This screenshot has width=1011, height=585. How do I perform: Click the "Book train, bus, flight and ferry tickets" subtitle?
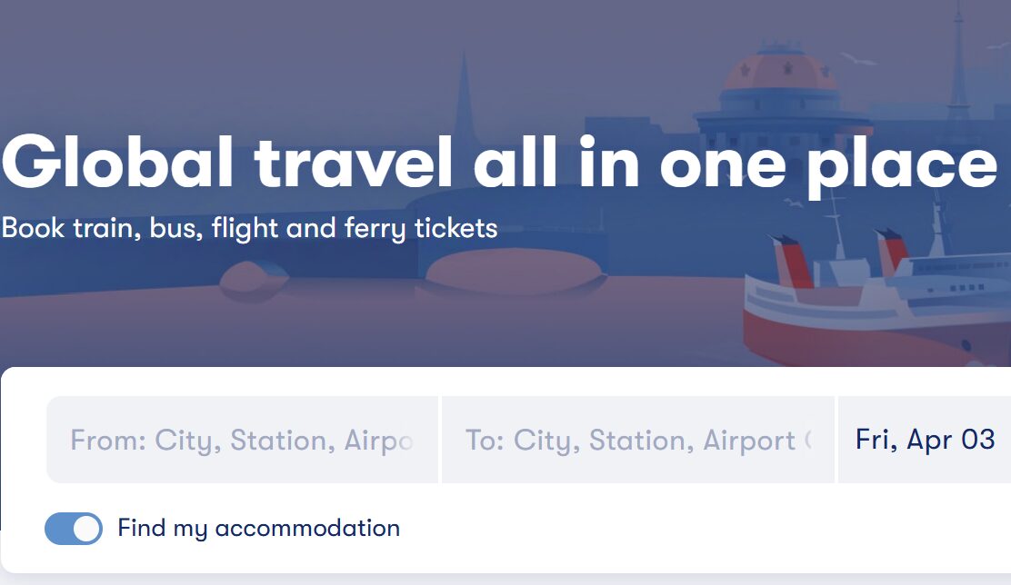coord(250,227)
